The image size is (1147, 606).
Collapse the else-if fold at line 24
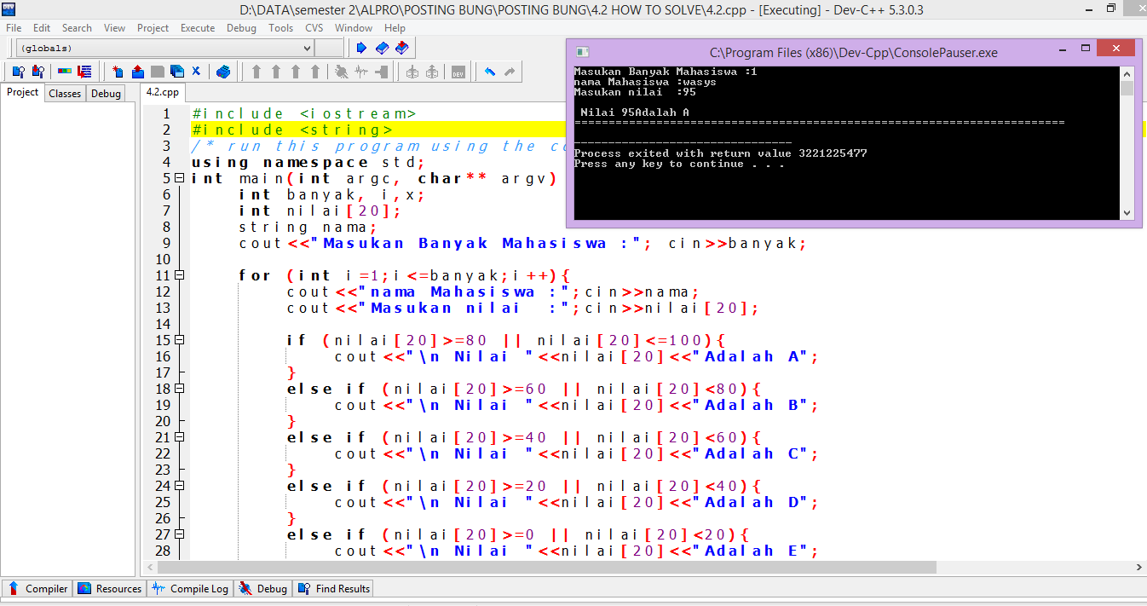(x=179, y=486)
